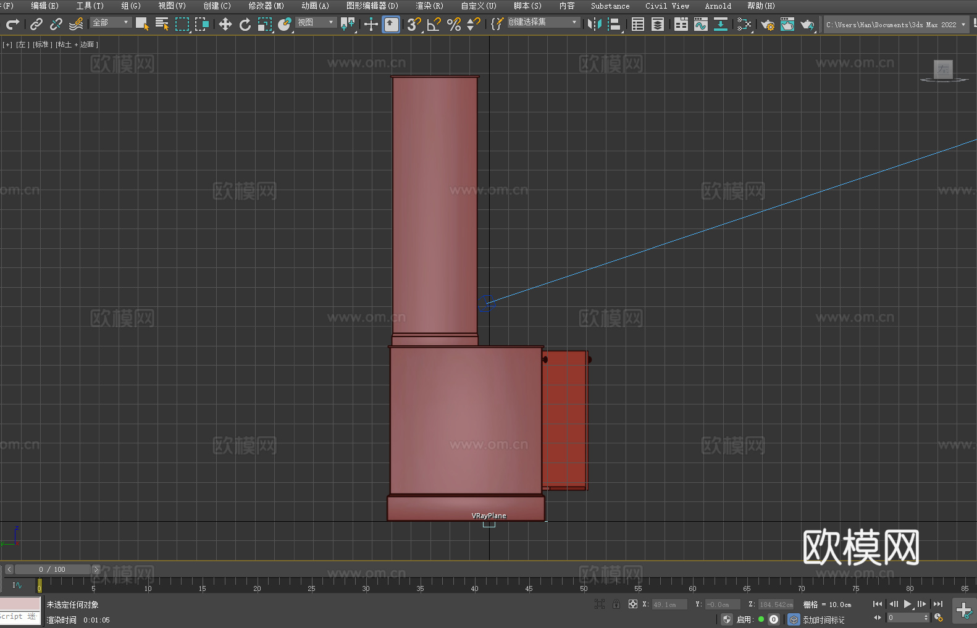977x628 pixels.
Task: Click the Align tool icon
Action: [x=614, y=24]
